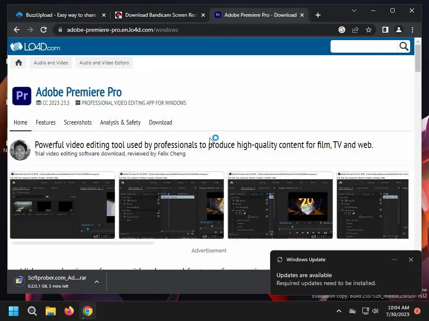Image resolution: width=429 pixels, height=321 pixels.
Task: Open the Google icon in address bar
Action: (x=342, y=30)
